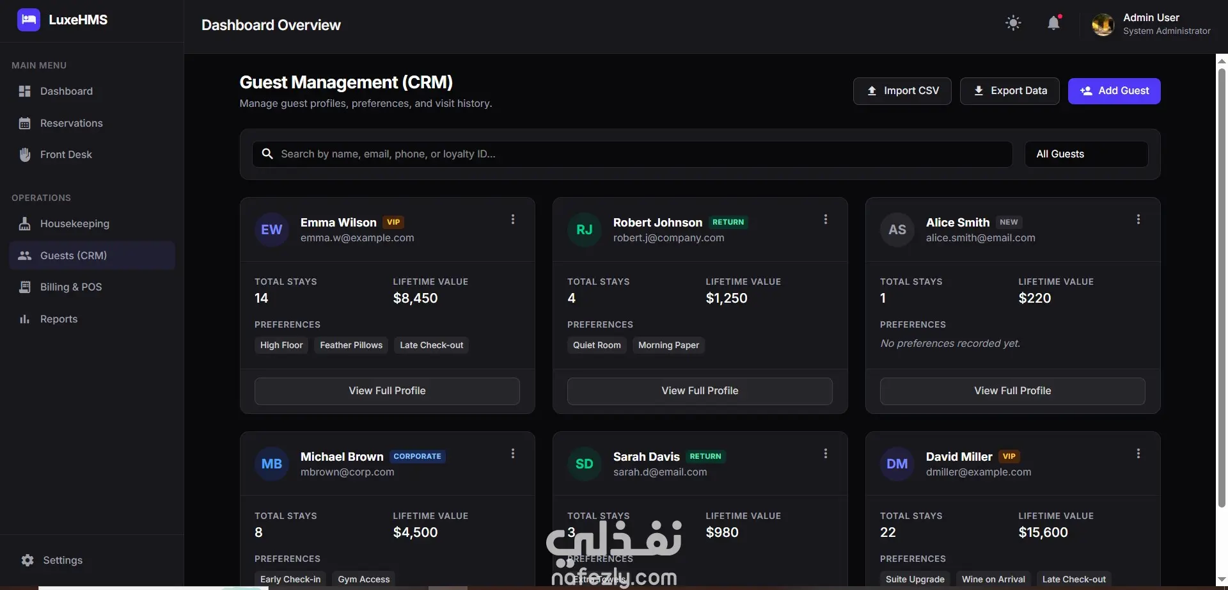The image size is (1228, 590).
Task: Select Guests (CRM) in the sidebar
Action: 92,255
